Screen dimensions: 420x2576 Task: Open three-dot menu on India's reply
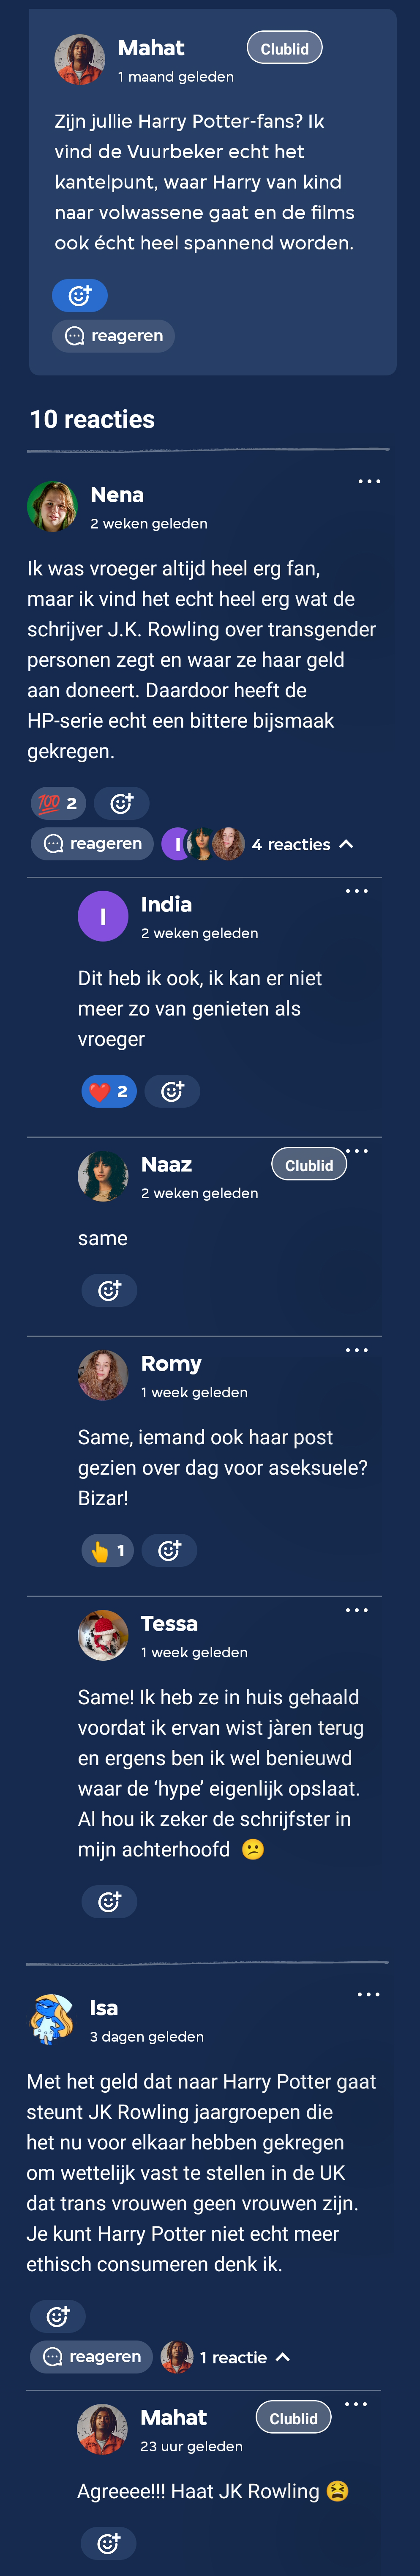pos(356,891)
